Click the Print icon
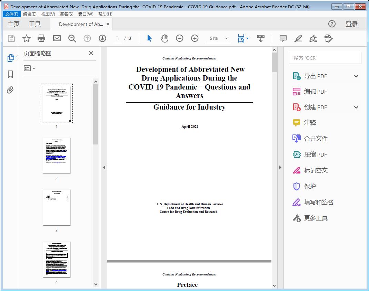Viewport: 369px width, 291px height. tap(41, 38)
